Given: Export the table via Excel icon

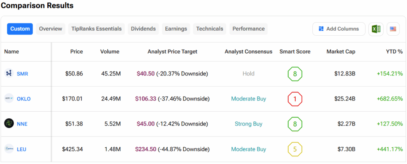Looking at the screenshot, I should pos(376,29).
